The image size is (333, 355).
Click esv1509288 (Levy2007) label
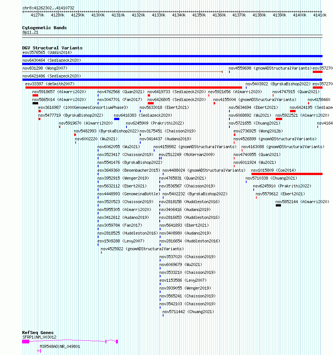coord(121,241)
